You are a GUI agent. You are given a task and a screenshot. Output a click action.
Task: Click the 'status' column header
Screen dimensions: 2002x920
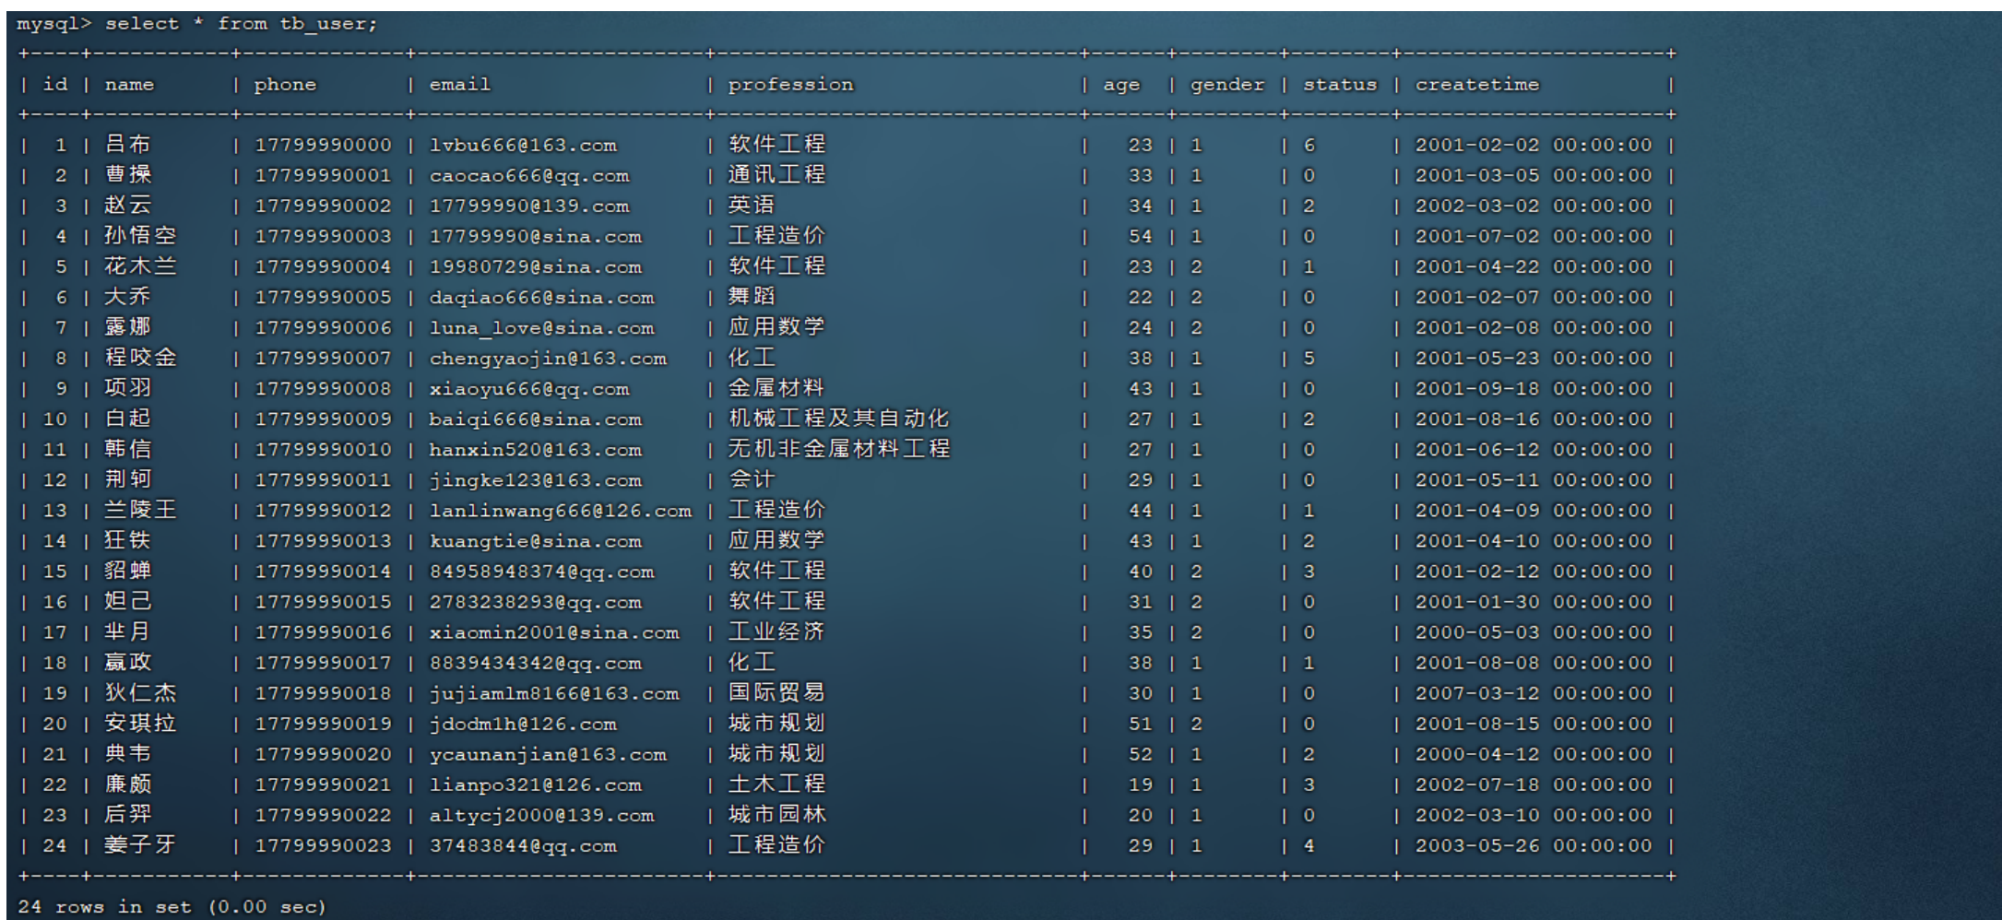(1339, 85)
